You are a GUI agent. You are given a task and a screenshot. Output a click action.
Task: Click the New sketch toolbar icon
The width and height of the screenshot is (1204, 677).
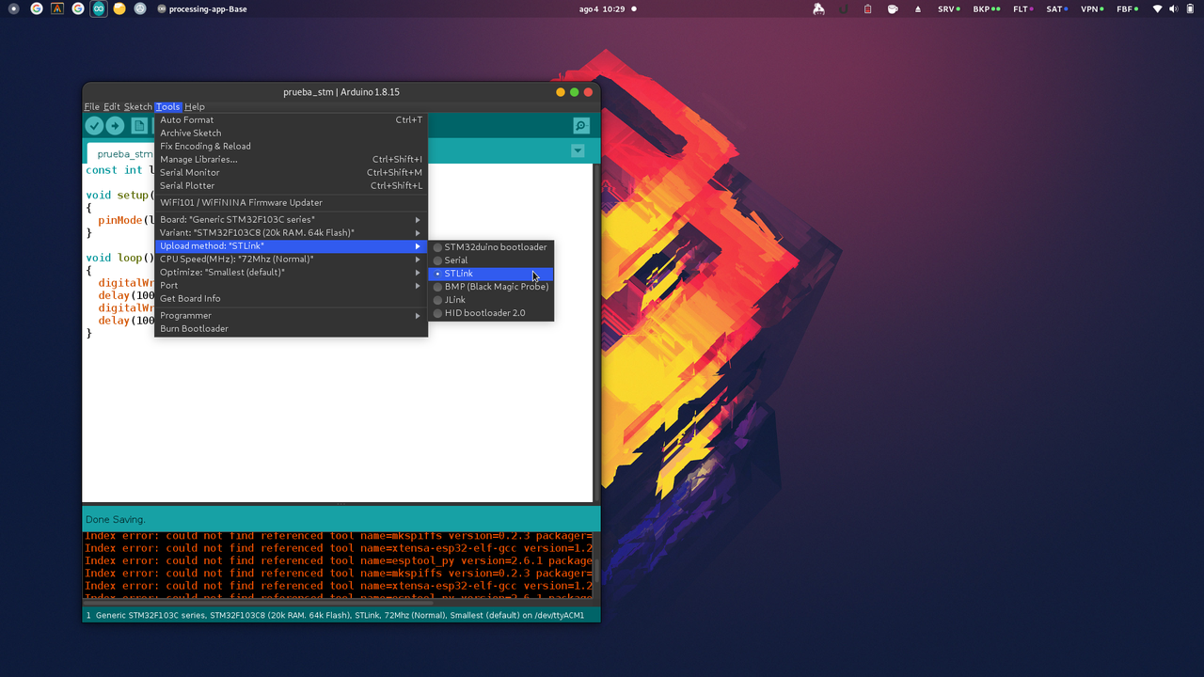tap(139, 126)
